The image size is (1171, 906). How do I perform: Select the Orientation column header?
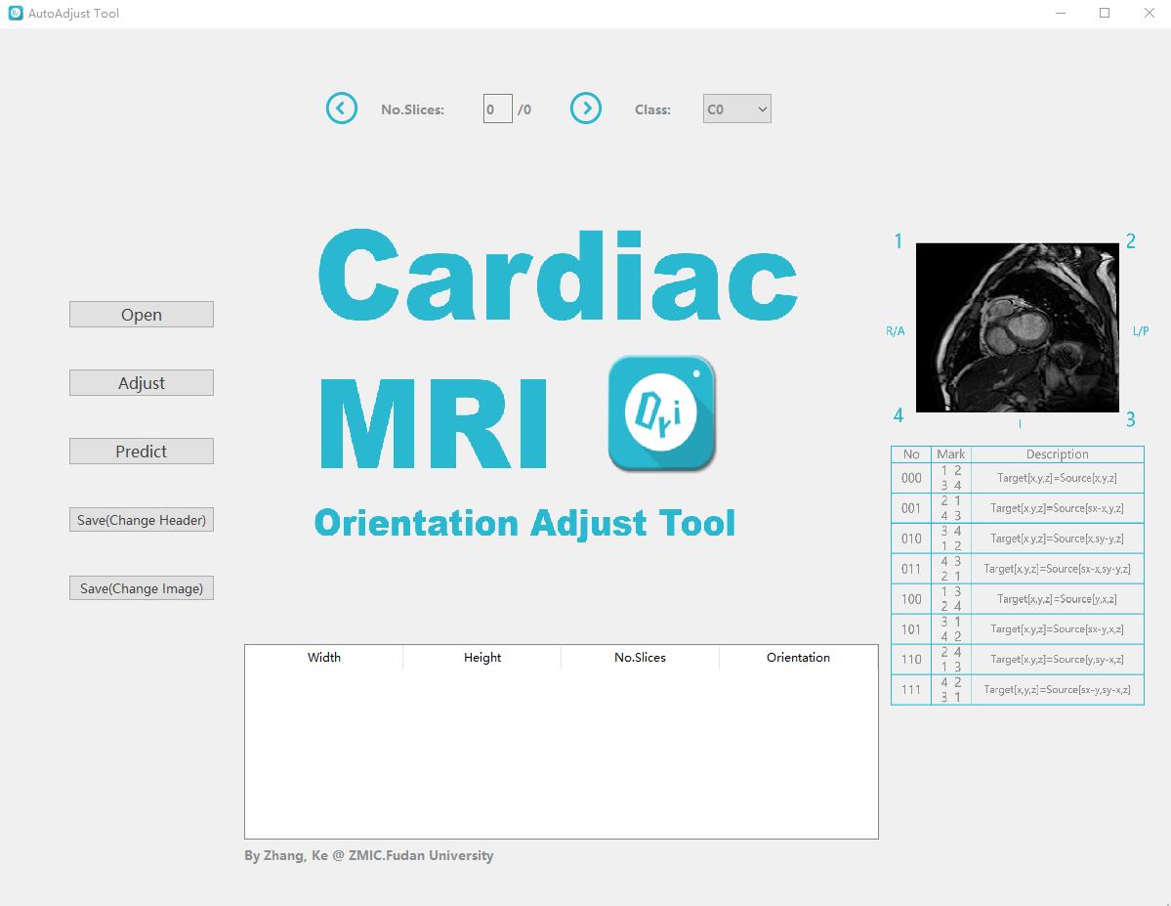pyautogui.click(x=798, y=657)
